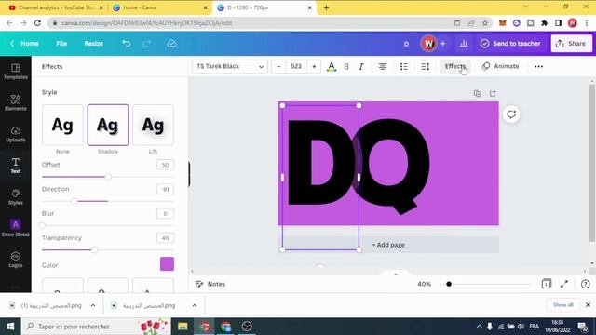Enter fullscreen presentation mode
Image resolution: width=596 pixels, height=335 pixels.
click(x=564, y=284)
